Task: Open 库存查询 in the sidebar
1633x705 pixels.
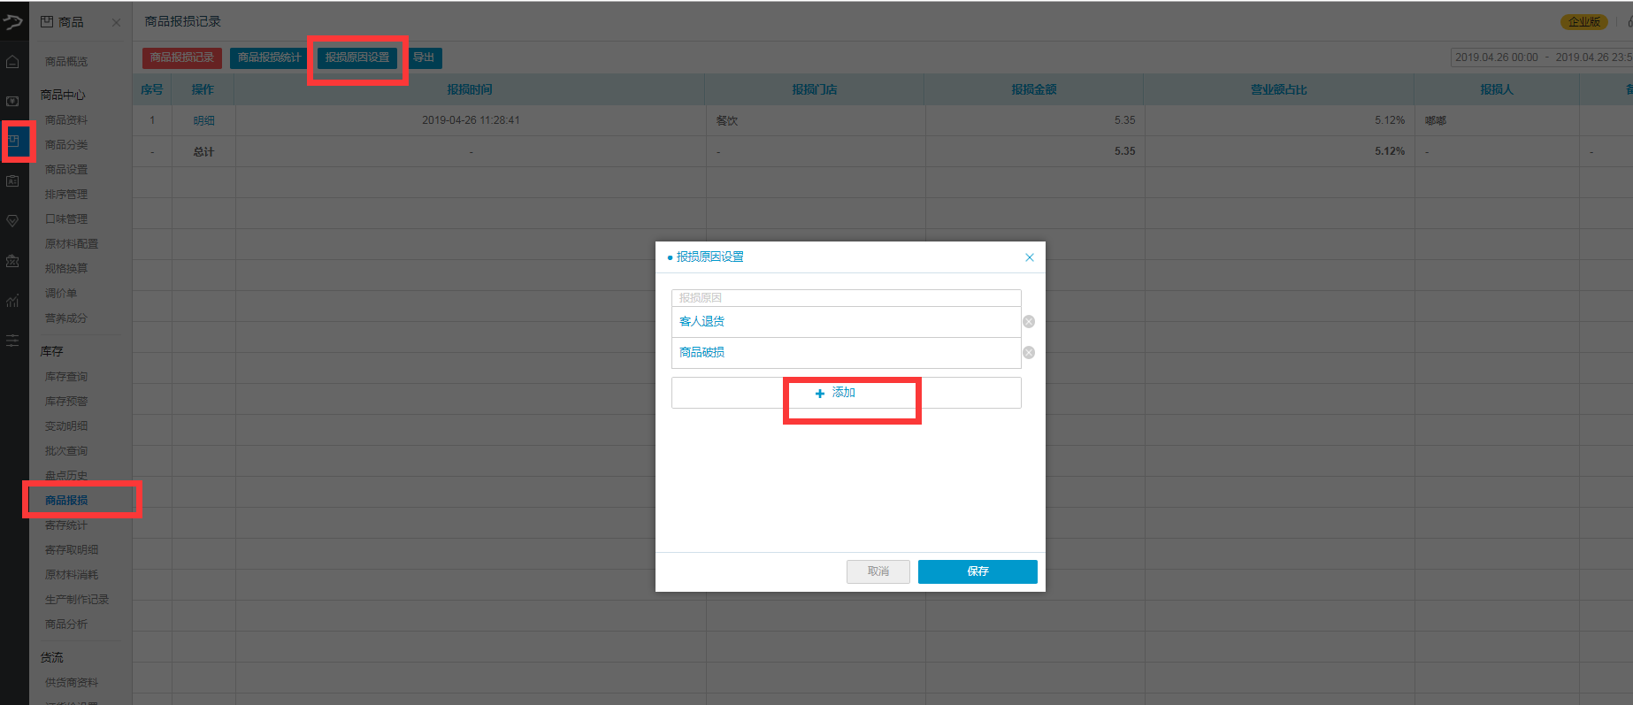Action: [x=66, y=377]
